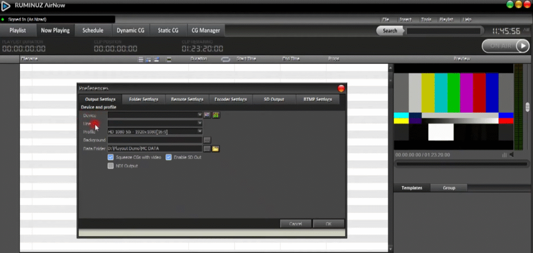Open the Line dropdown in Preferences
The height and width of the screenshot is (253, 533).
point(199,123)
